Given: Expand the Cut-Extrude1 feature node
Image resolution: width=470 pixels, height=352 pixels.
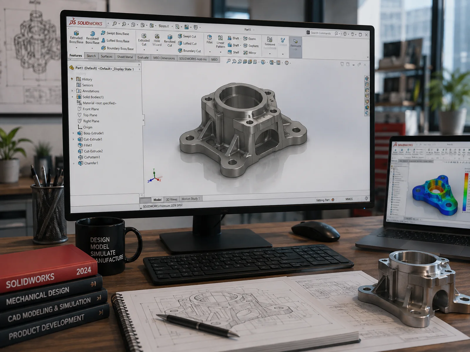Looking at the screenshot, I should pos(73,139).
